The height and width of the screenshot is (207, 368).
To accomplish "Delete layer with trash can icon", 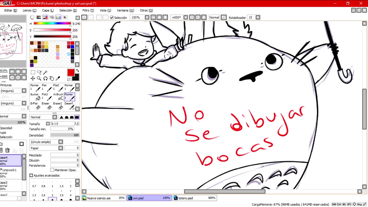I will [x=7, y=150].
